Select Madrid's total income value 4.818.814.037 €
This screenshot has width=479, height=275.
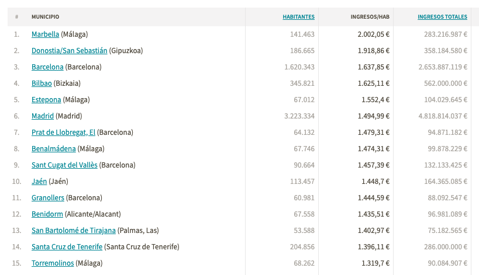coord(443,116)
